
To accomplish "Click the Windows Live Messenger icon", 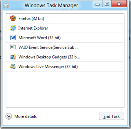I will point(13,66).
